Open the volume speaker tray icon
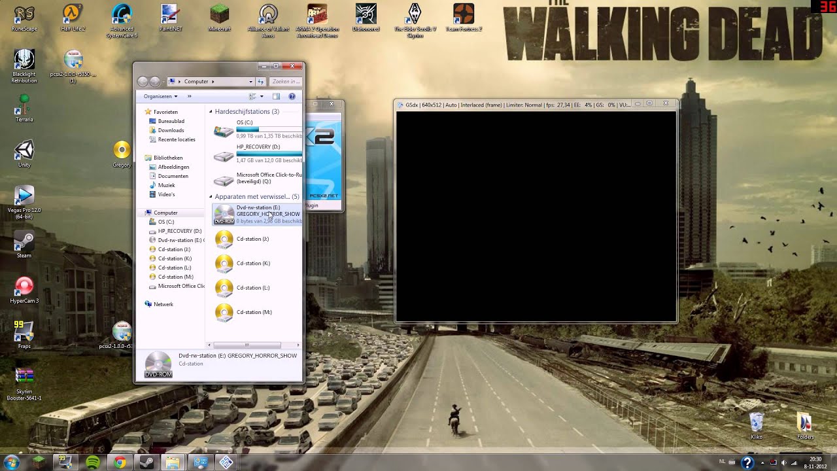Screen dimensions: 837x471 click(784, 463)
